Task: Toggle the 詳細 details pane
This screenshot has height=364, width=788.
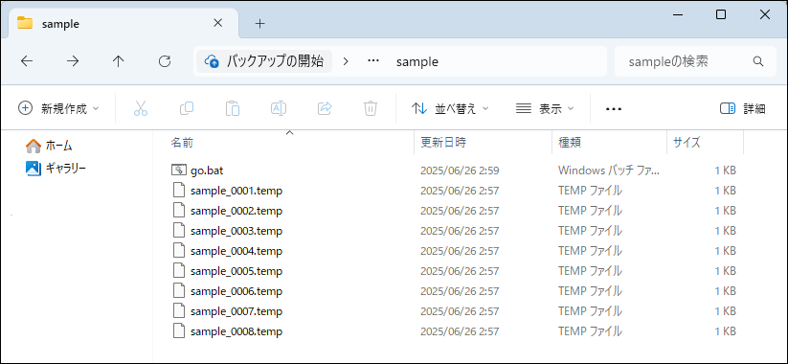Action: (742, 108)
